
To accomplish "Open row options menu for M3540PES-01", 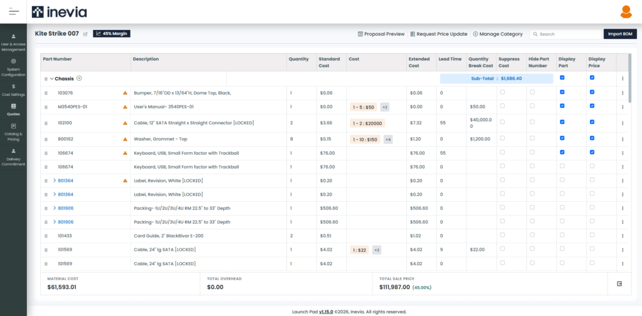I will pos(623,107).
